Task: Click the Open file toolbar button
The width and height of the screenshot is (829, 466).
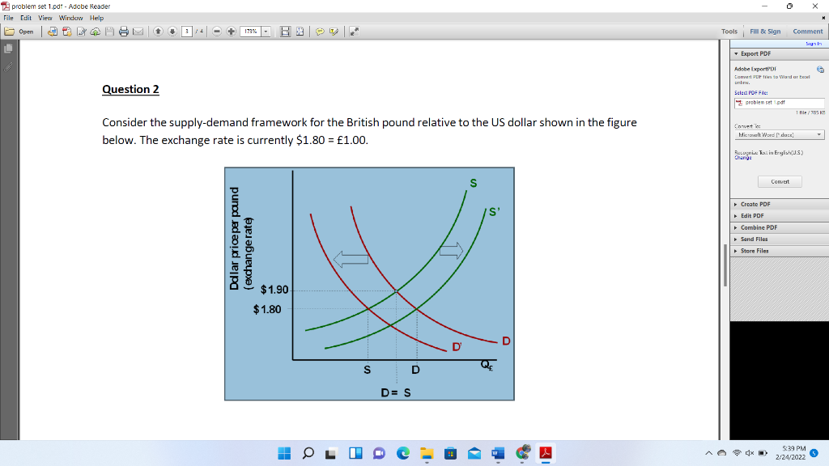Action: tap(19, 32)
